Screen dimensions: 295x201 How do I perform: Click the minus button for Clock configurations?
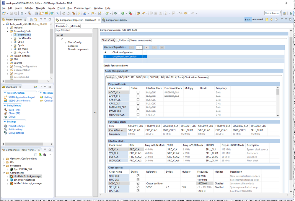132,48
